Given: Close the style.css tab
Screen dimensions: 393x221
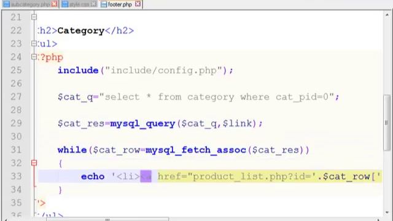Looking at the screenshot, I should (93, 4).
